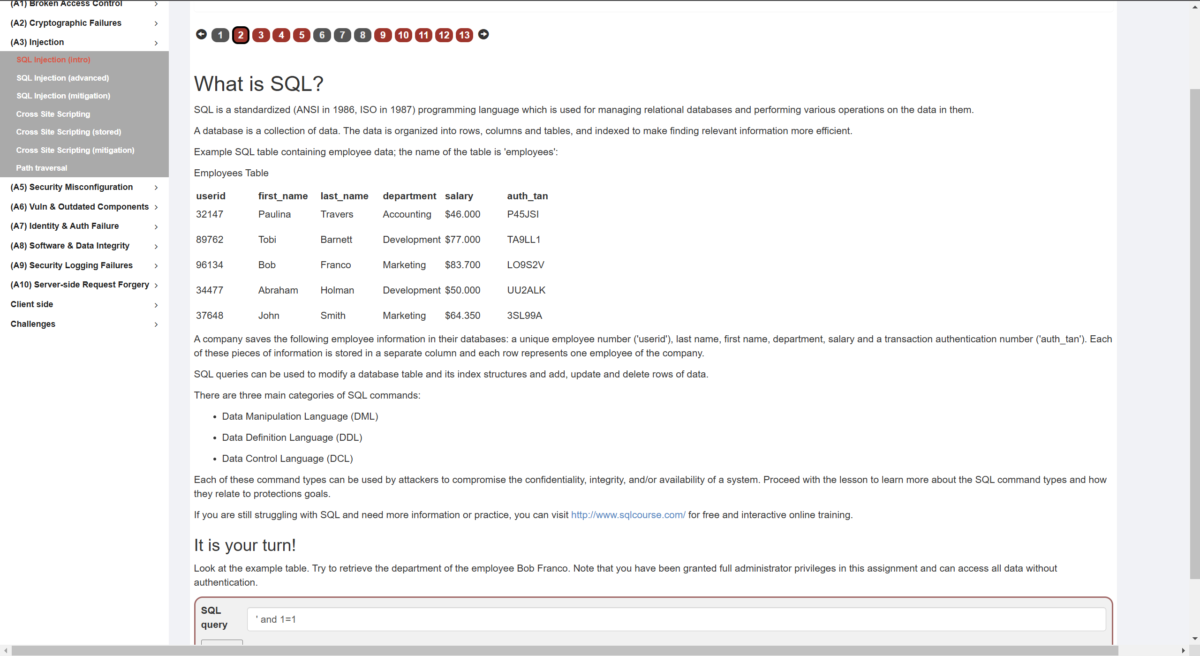Open Cross Site Scripting (stored) lesson
The height and width of the screenshot is (656, 1200).
coord(68,132)
